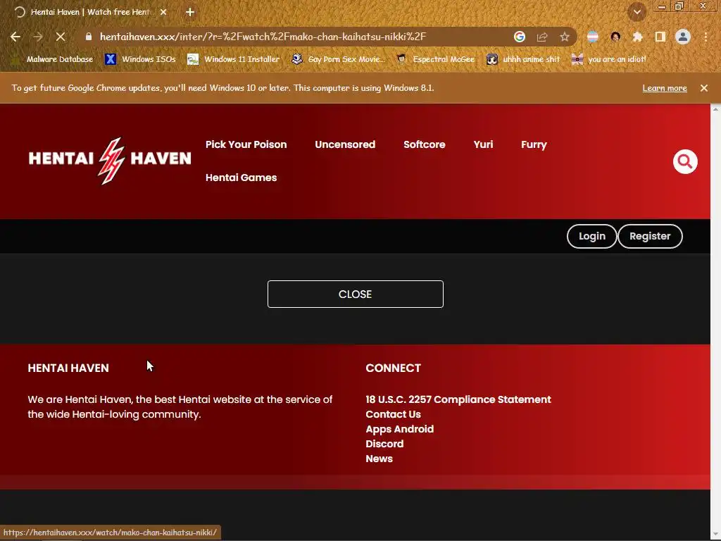This screenshot has height=541, width=721.
Task: Open the tab search dropdown arrow
Action: click(637, 12)
